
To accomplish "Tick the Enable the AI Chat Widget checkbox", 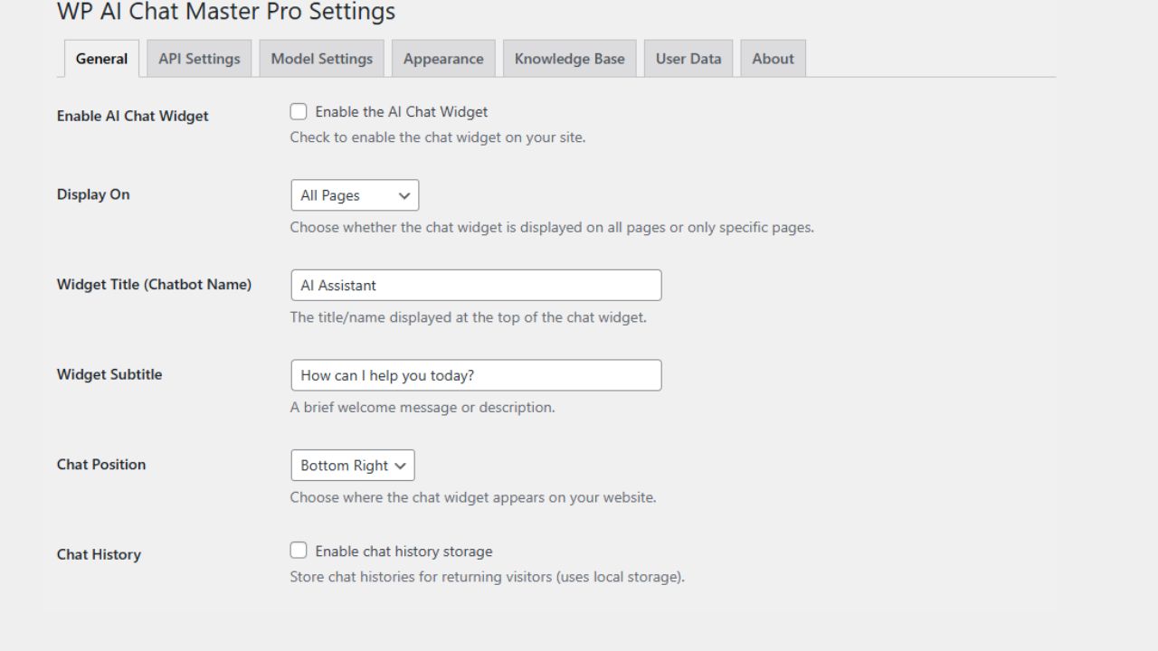I will pos(299,112).
